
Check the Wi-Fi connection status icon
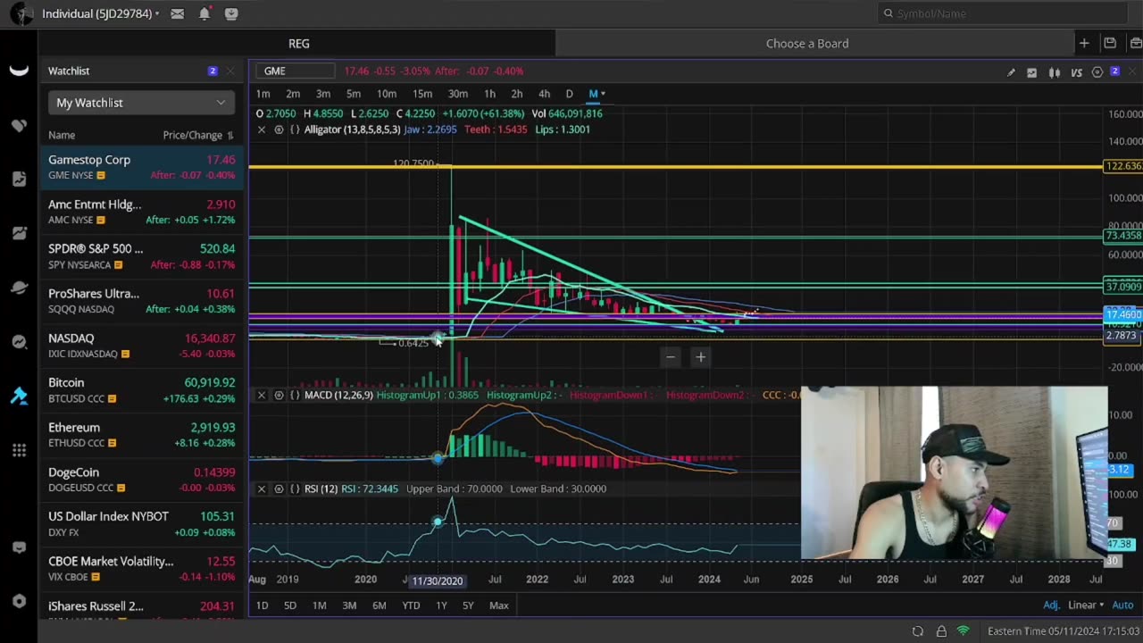tap(964, 631)
